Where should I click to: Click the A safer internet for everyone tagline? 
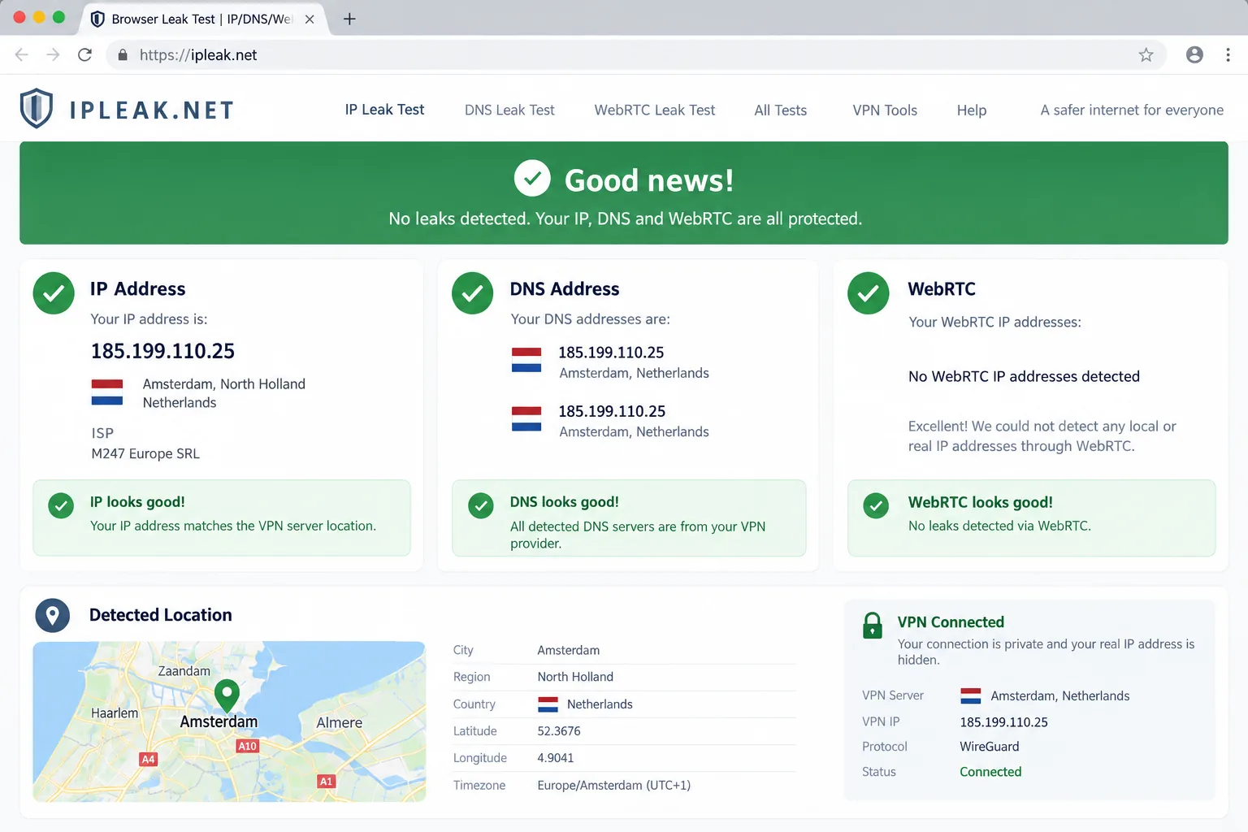1132,110
